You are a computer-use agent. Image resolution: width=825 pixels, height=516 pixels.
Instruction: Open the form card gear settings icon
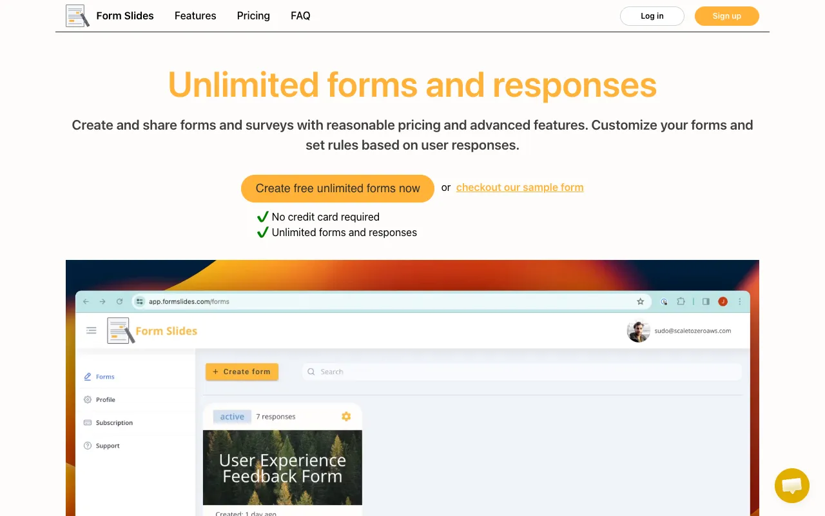[x=346, y=417]
